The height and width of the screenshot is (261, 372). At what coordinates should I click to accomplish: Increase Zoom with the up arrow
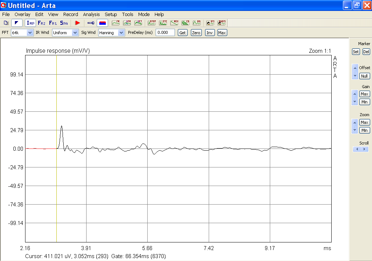pos(355,123)
